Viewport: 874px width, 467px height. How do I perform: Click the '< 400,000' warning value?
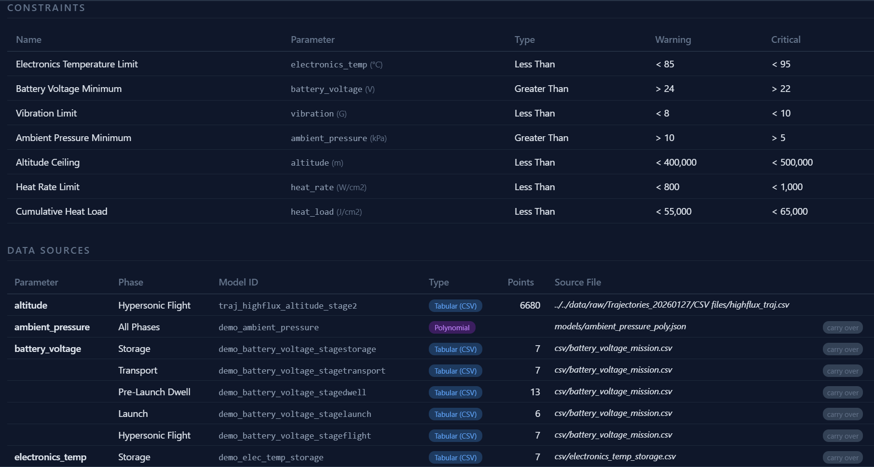(676, 162)
